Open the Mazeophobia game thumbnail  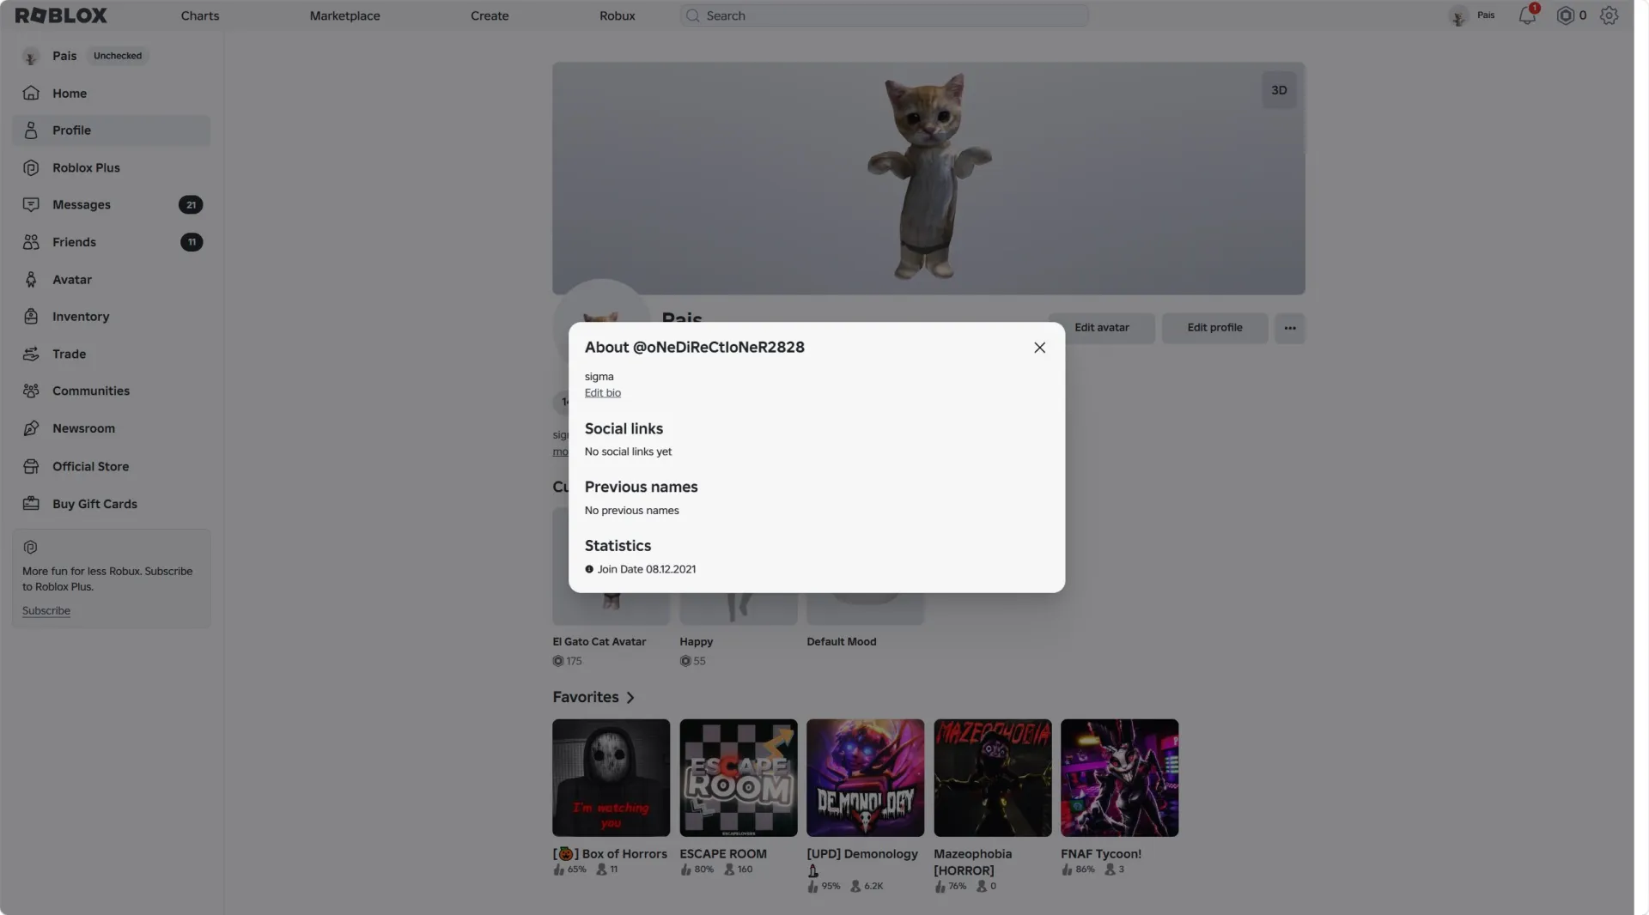coord(992,778)
